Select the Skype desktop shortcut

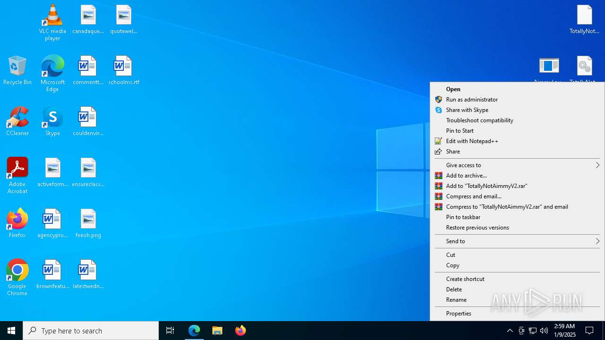[52, 121]
